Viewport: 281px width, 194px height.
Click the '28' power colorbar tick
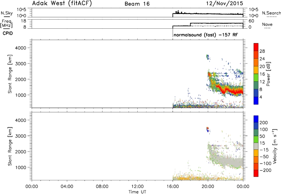(x=262, y=51)
